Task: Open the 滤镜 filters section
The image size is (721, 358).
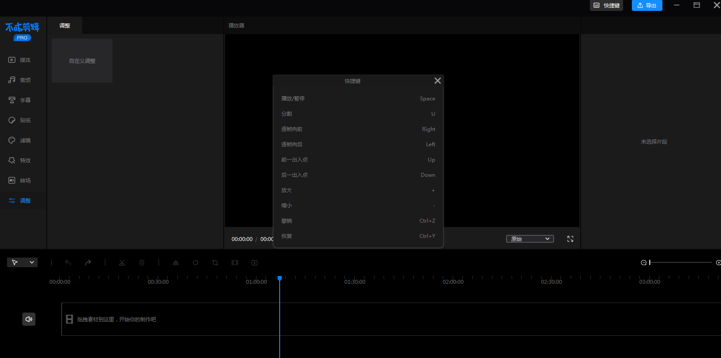Action: [20, 141]
